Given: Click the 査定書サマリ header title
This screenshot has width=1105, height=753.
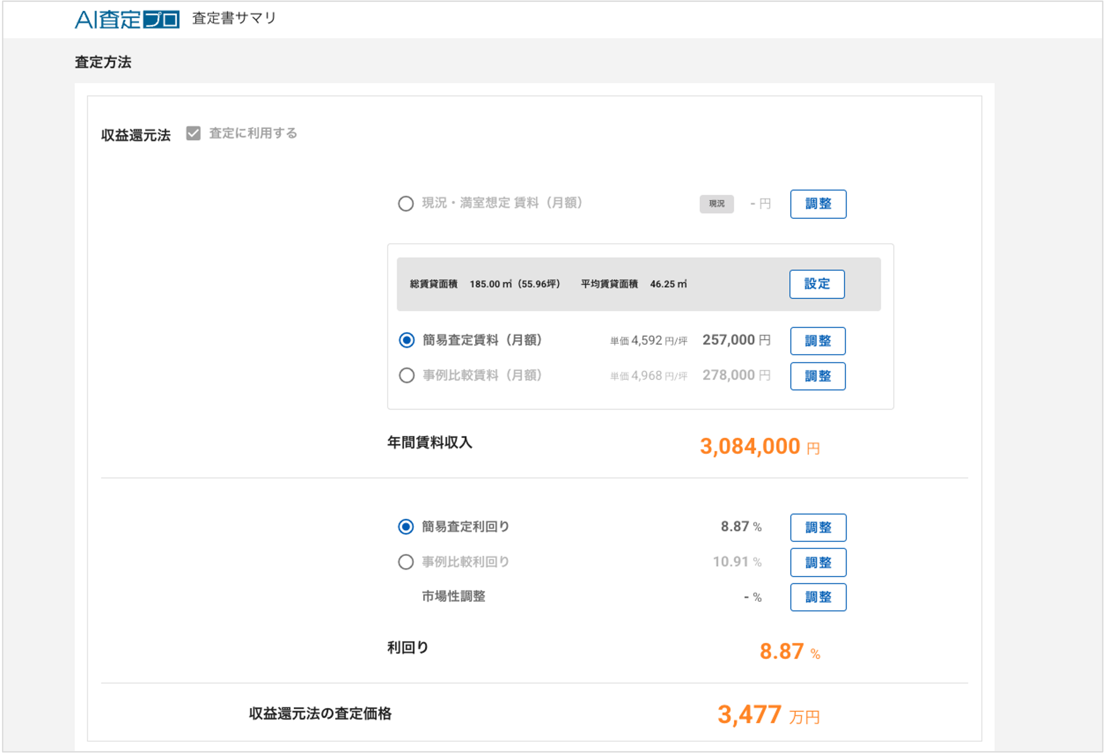Looking at the screenshot, I should (x=234, y=18).
